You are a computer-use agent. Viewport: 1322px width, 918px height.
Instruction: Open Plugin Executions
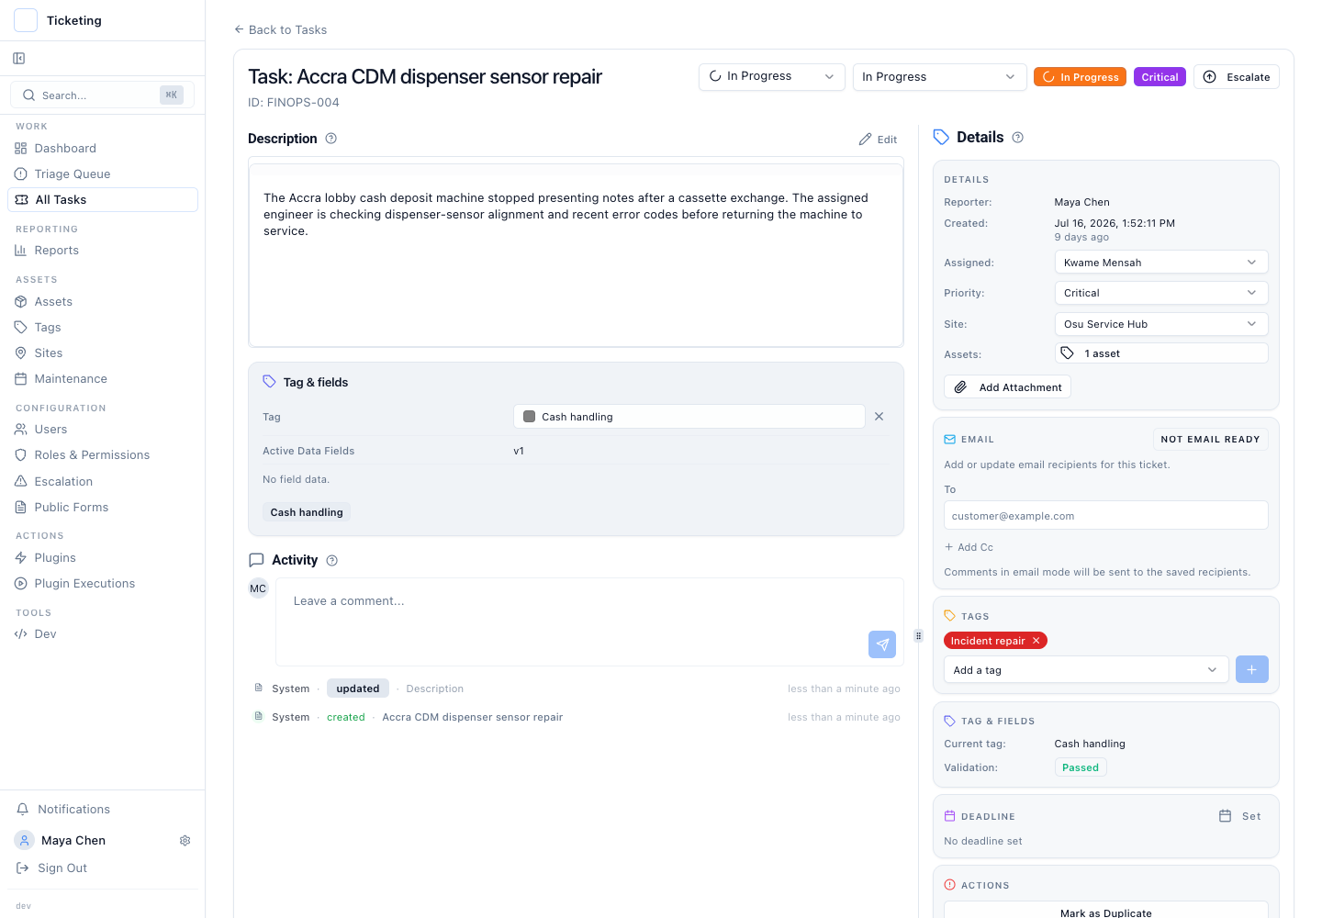84,583
